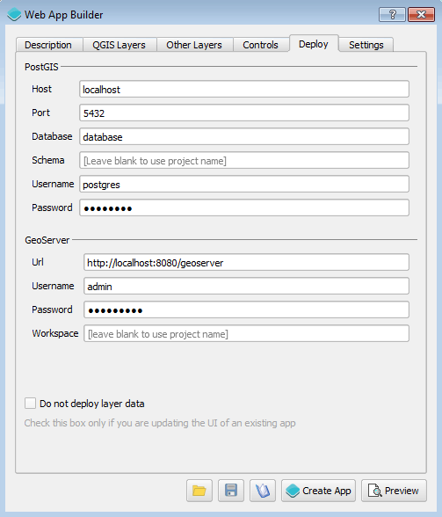Image resolution: width=442 pixels, height=517 pixels.
Task: Go to the Controls tab
Action: click(x=260, y=45)
